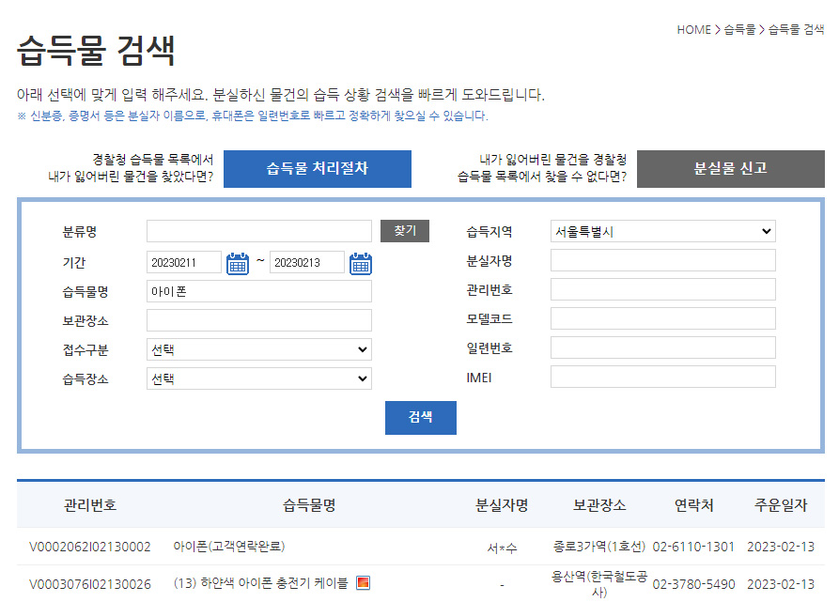Viewport: 839px width, 602px height.
Task: Click storage place 용산역(한국철도공사)
Action: pos(599,584)
